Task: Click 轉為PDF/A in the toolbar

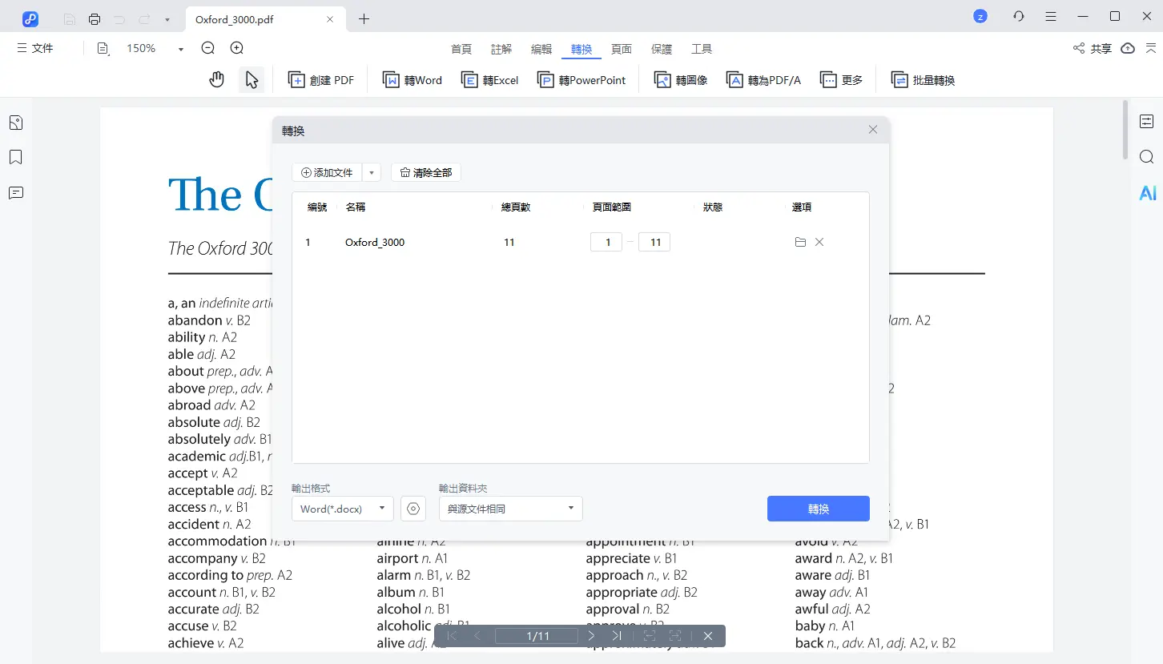Action: coord(763,80)
